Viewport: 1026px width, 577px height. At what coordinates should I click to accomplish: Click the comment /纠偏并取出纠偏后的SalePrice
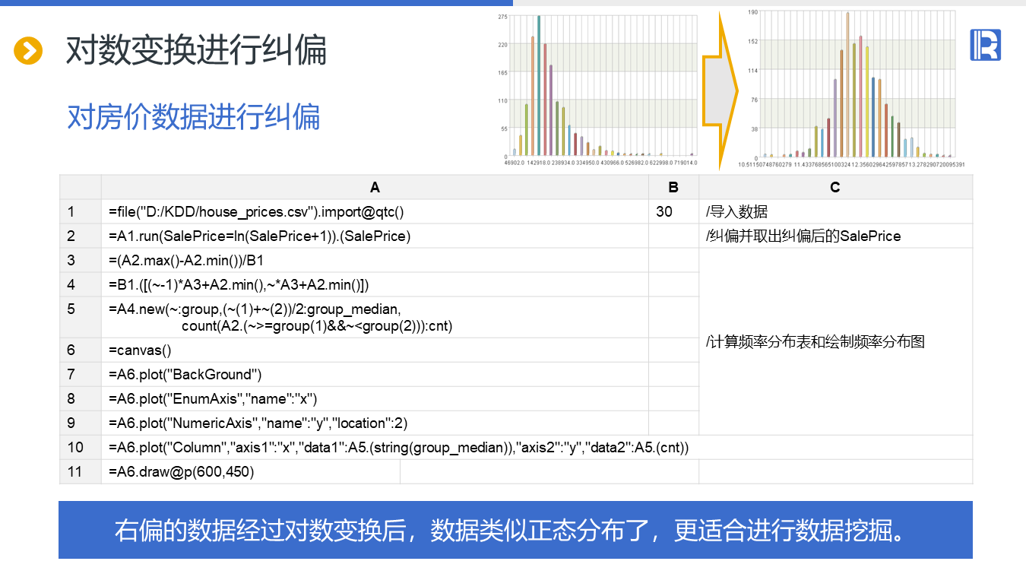[x=835, y=236]
